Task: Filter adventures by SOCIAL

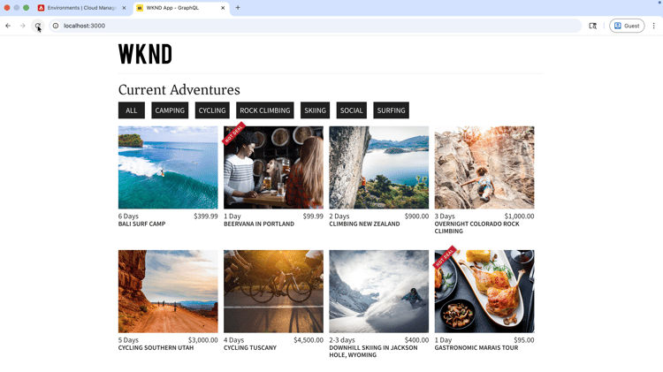Action: (x=351, y=110)
